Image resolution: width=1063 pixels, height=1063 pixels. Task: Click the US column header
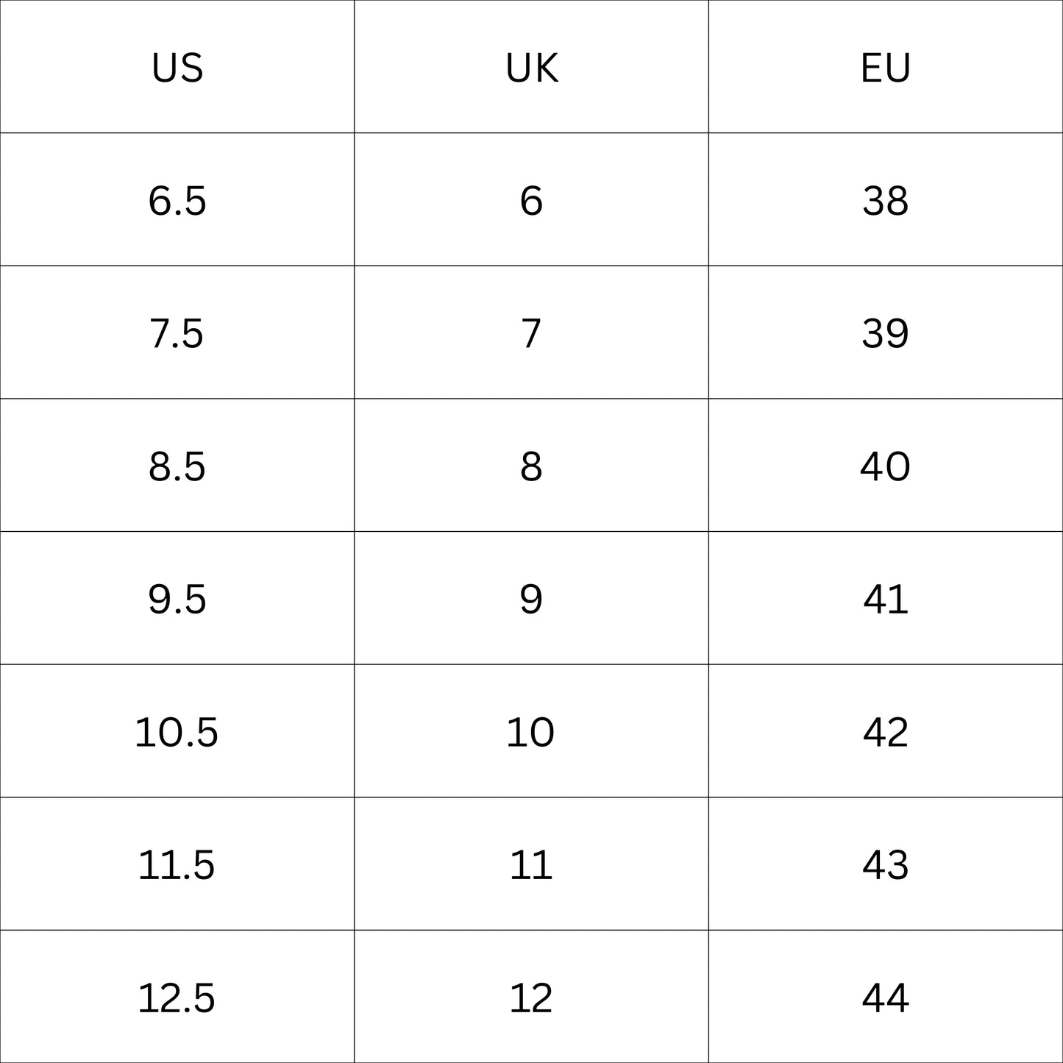[177, 68]
